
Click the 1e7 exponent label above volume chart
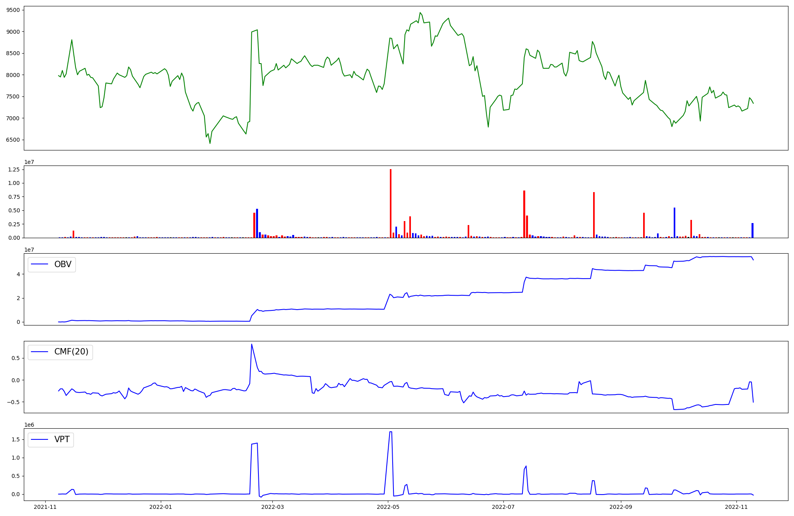click(29, 162)
